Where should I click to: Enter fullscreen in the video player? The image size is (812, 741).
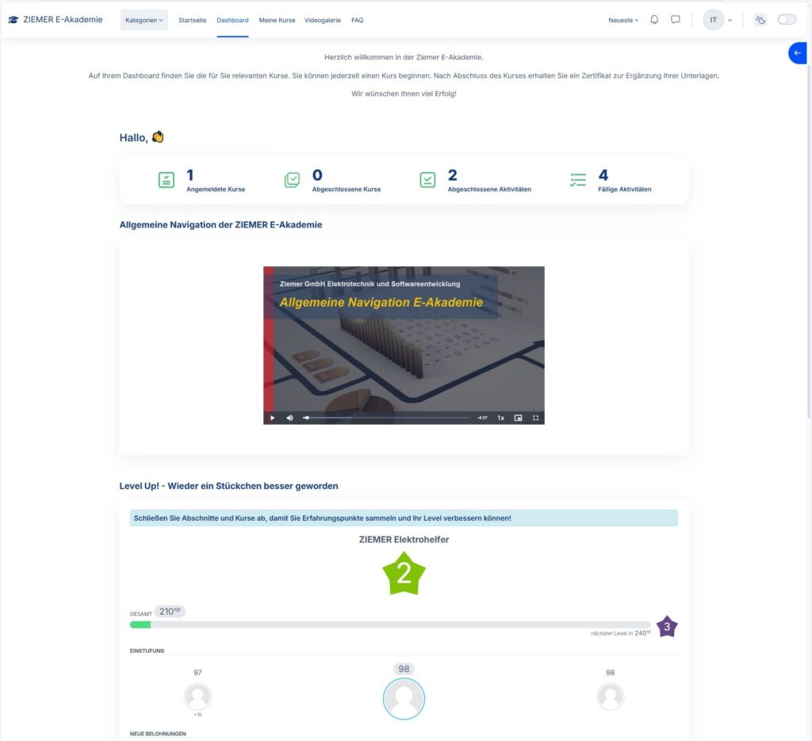click(536, 418)
